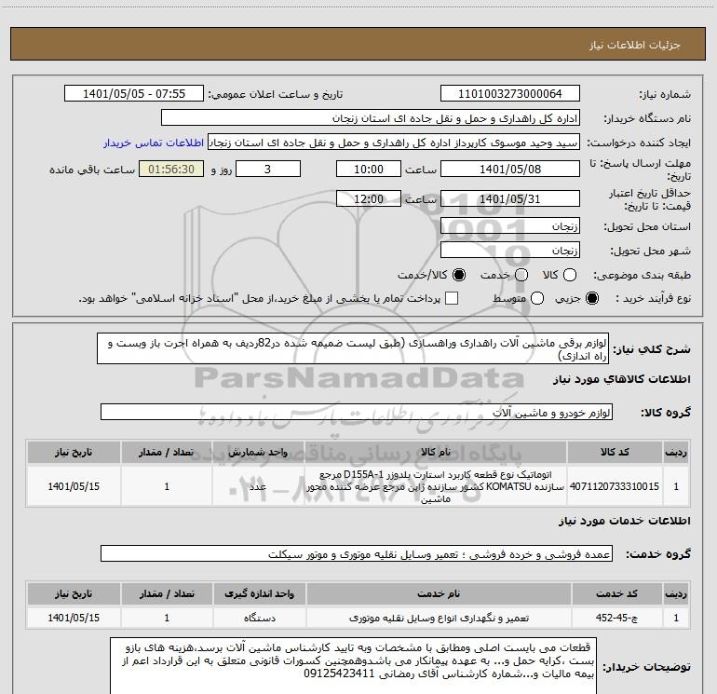
Task: Click the unit cell عدد in goods table
Action: coord(258,486)
